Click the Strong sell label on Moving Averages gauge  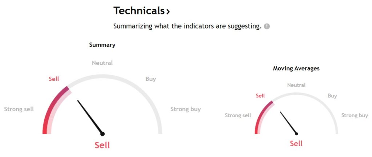pos(238,115)
